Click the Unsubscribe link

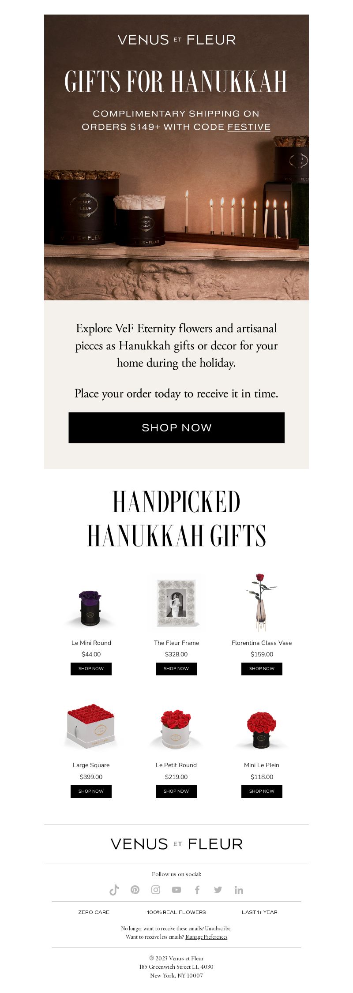(x=218, y=929)
